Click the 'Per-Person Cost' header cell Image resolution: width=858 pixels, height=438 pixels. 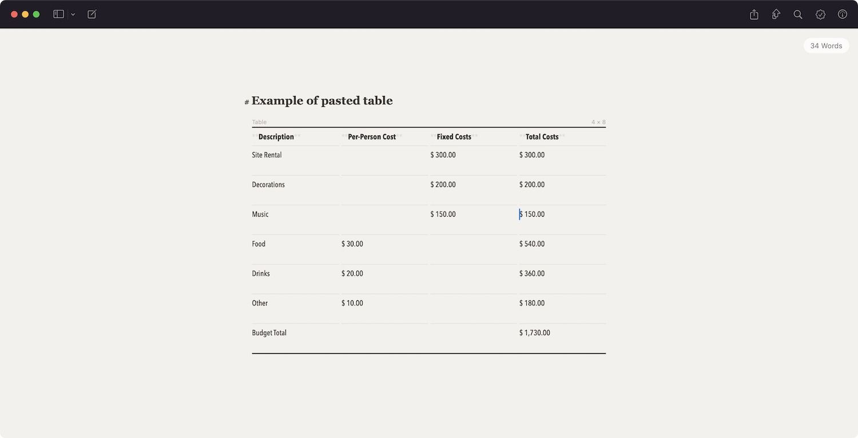pyautogui.click(x=372, y=137)
